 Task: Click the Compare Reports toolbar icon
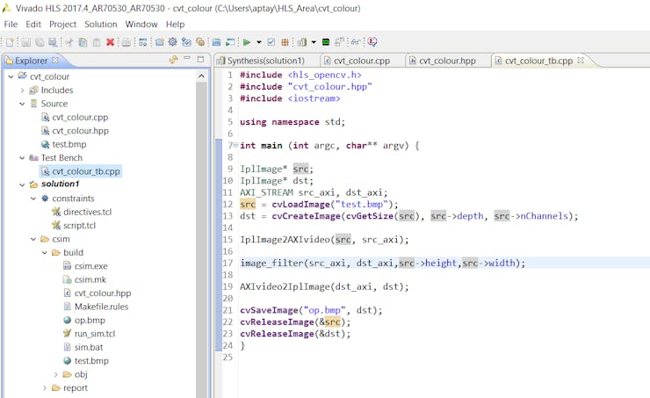click(x=340, y=42)
